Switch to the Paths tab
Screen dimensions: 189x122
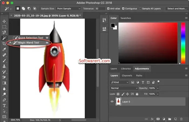pos(139,76)
